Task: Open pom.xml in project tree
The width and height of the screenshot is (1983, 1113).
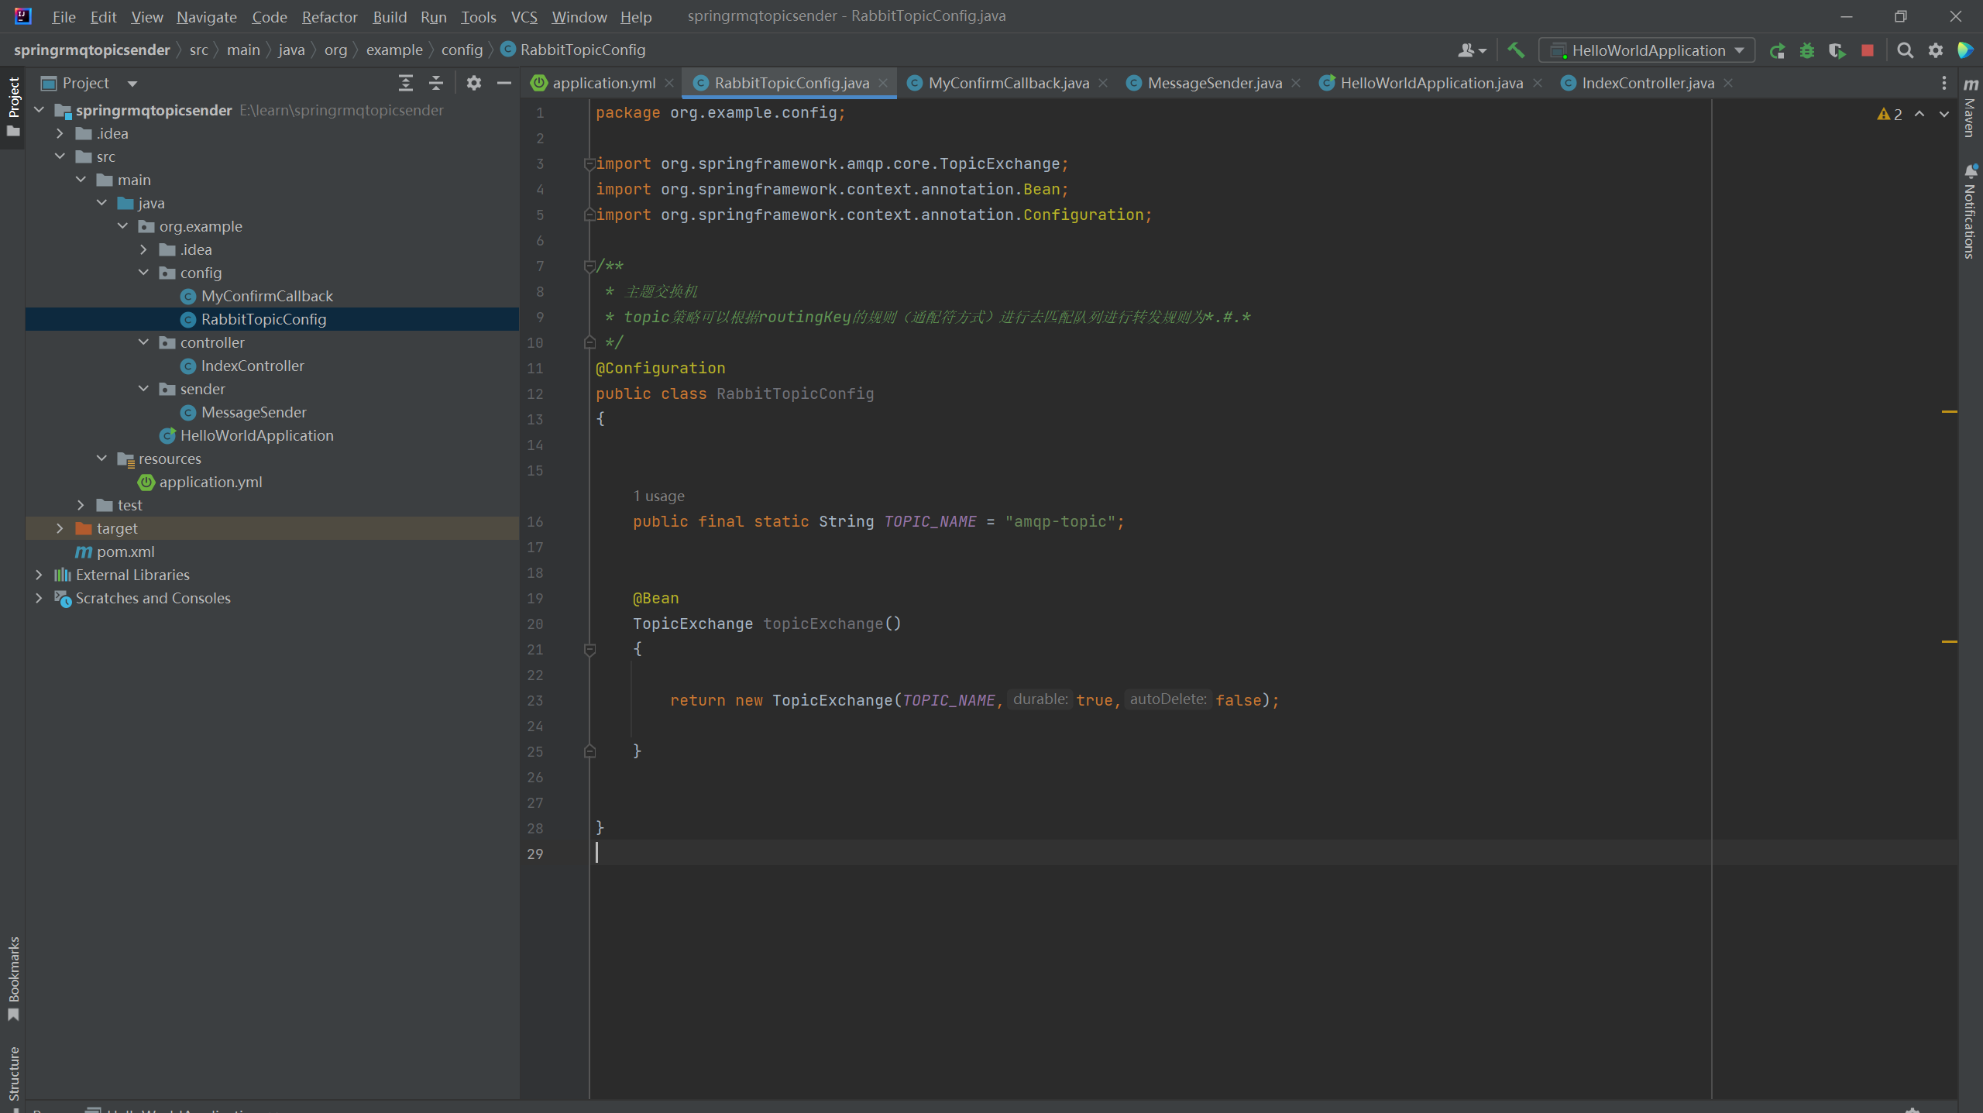Action: pos(125,551)
